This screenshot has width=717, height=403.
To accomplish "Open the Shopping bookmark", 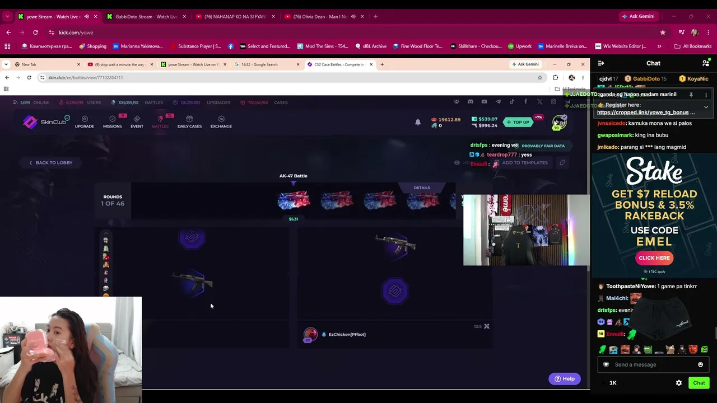I will coord(92,46).
